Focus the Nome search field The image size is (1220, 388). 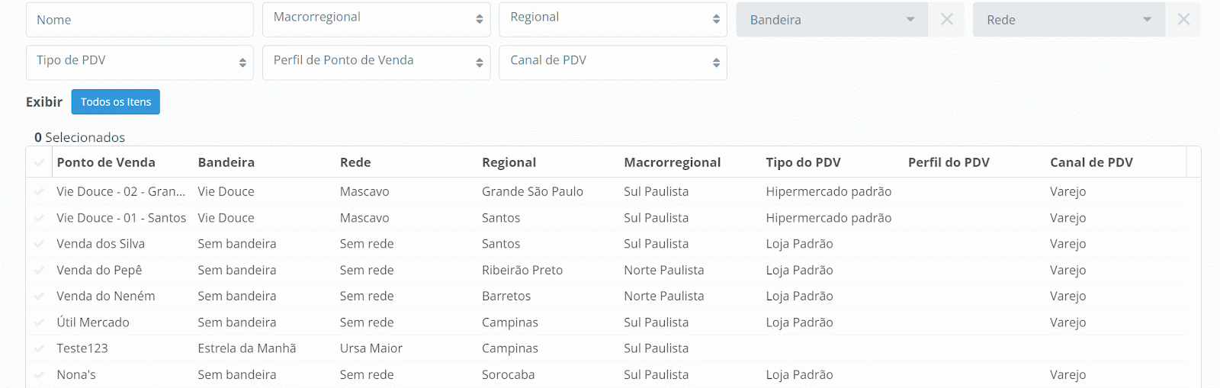tap(140, 20)
